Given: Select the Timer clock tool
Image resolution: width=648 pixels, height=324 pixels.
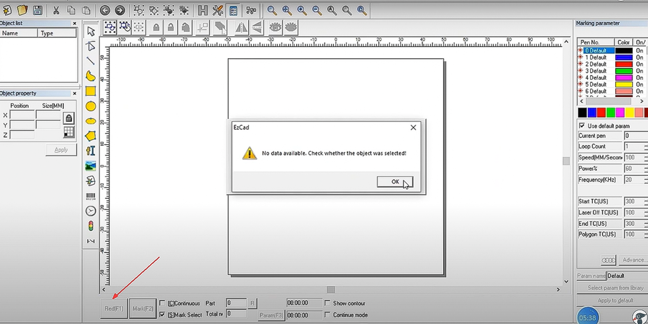Looking at the screenshot, I should [91, 211].
